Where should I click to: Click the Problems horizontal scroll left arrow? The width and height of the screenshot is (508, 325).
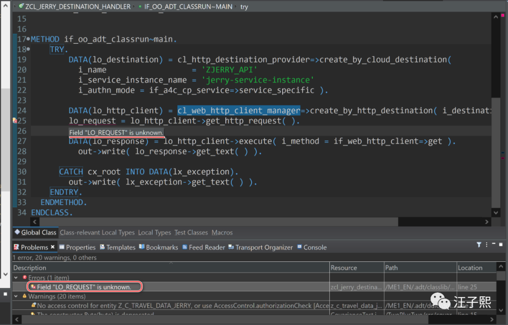pyautogui.click(x=17, y=319)
